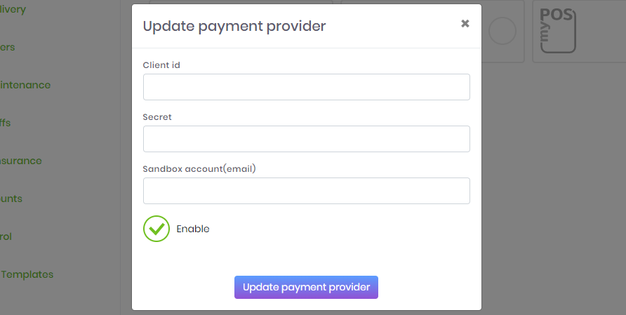Click the Sandbox account(email) label
This screenshot has height=315, width=626.
[x=199, y=169]
